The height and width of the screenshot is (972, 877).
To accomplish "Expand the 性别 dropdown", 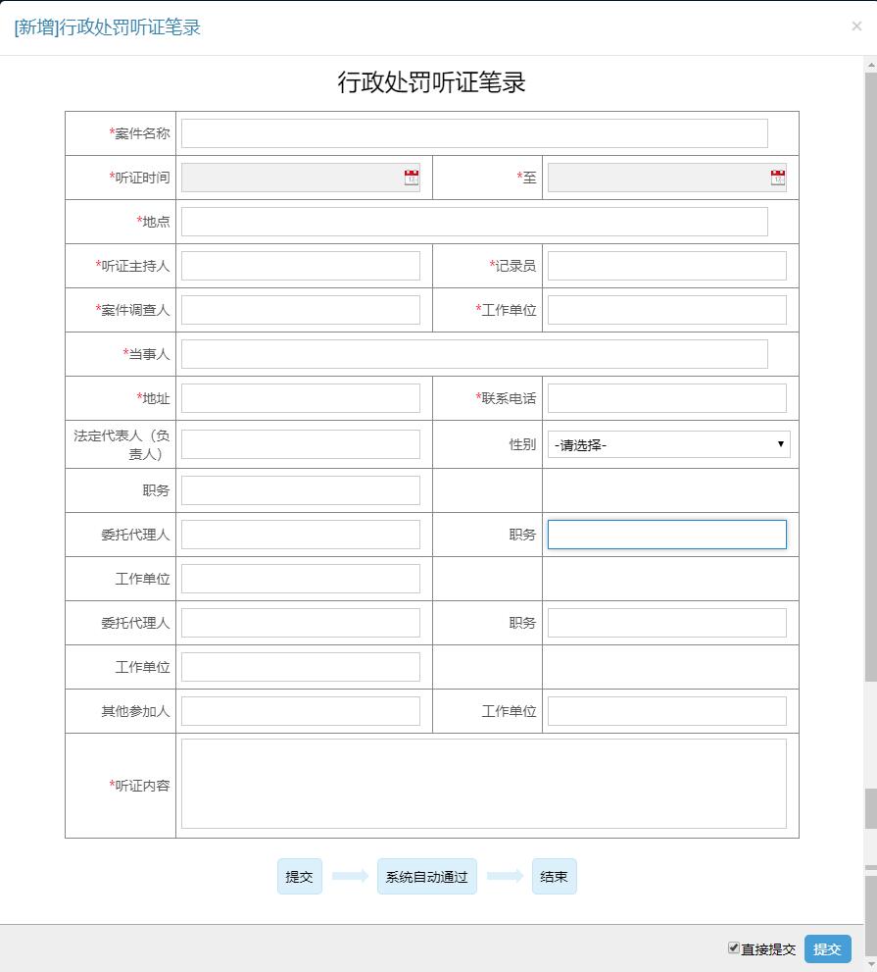I will 668,444.
